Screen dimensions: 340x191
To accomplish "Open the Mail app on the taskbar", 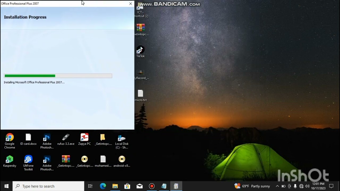I will (139, 186).
